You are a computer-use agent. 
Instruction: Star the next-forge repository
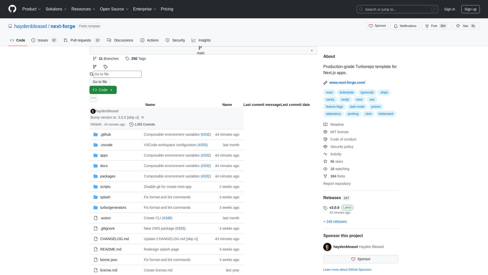pos(466,26)
